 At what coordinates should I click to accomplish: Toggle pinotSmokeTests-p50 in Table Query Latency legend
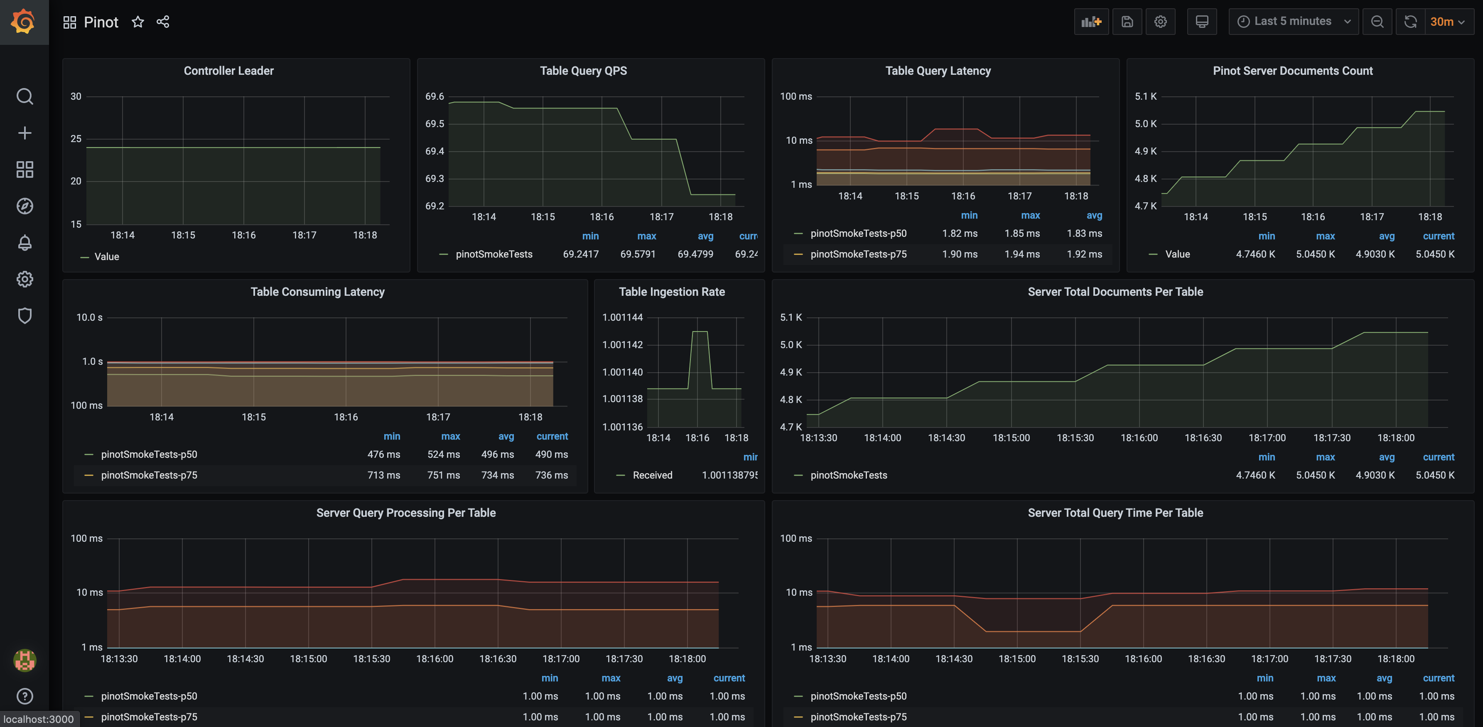[858, 234]
